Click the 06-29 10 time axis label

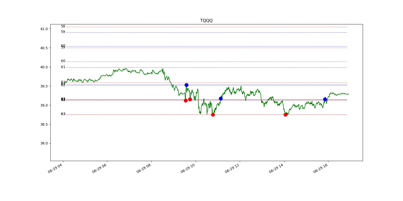point(188,168)
